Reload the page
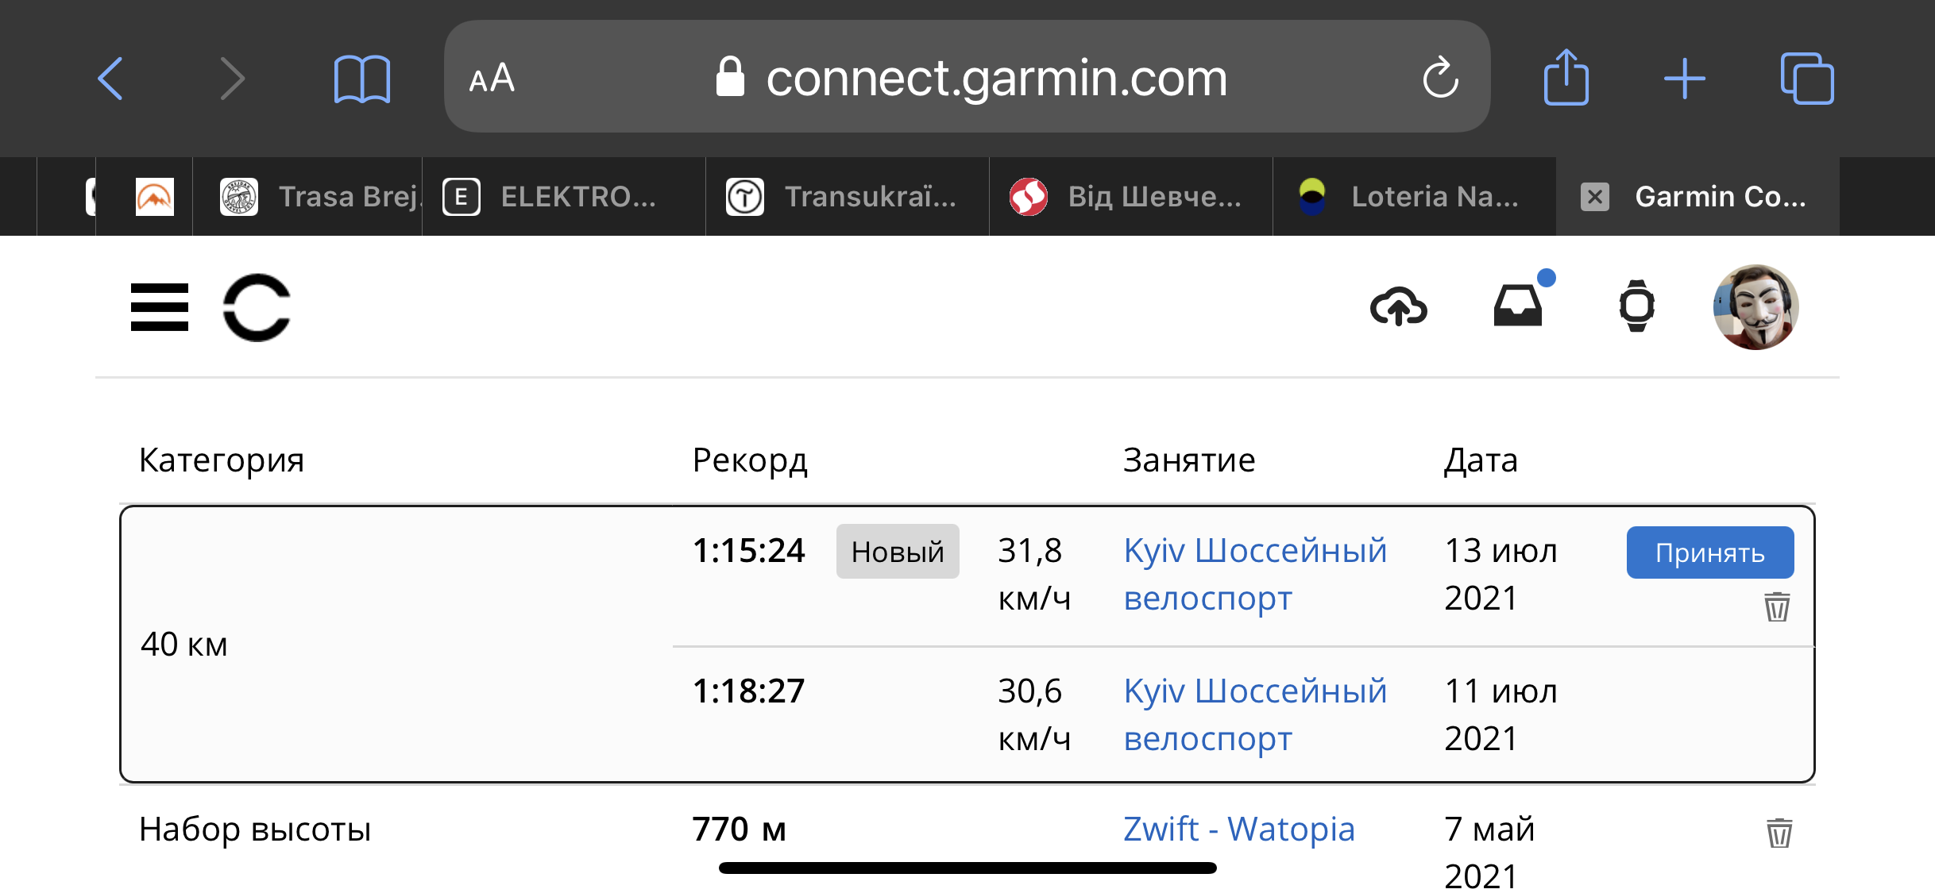The height and width of the screenshot is (893, 1935). click(x=1440, y=78)
